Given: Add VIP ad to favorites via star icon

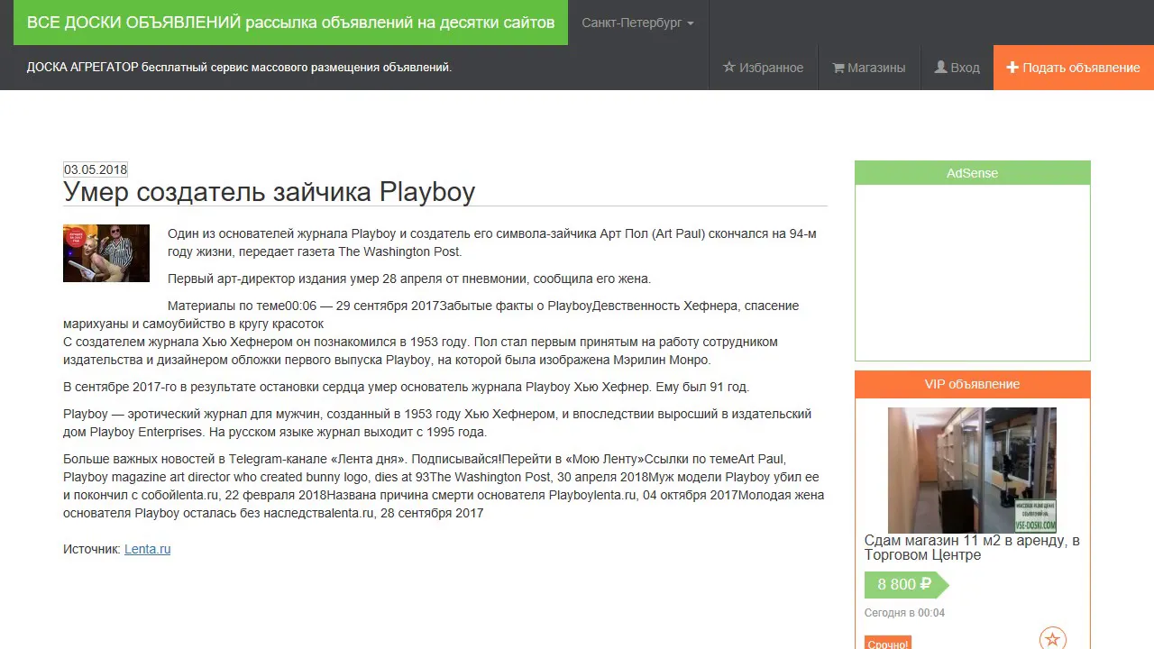Looking at the screenshot, I should click(1052, 638).
